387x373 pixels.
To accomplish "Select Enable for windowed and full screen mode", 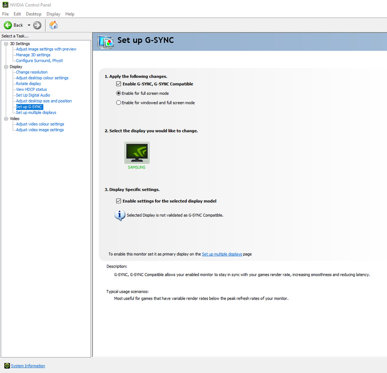I will (119, 103).
